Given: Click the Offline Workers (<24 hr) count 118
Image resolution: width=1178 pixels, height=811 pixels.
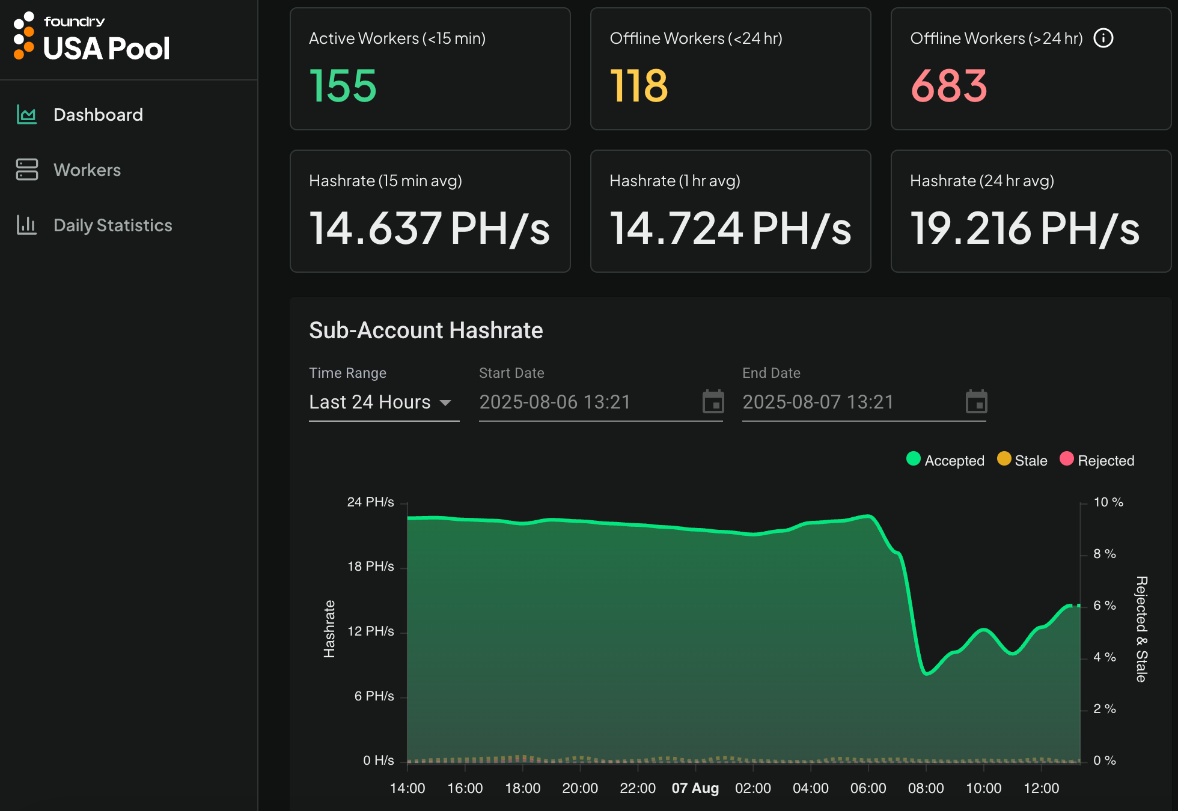Looking at the screenshot, I should pos(638,85).
